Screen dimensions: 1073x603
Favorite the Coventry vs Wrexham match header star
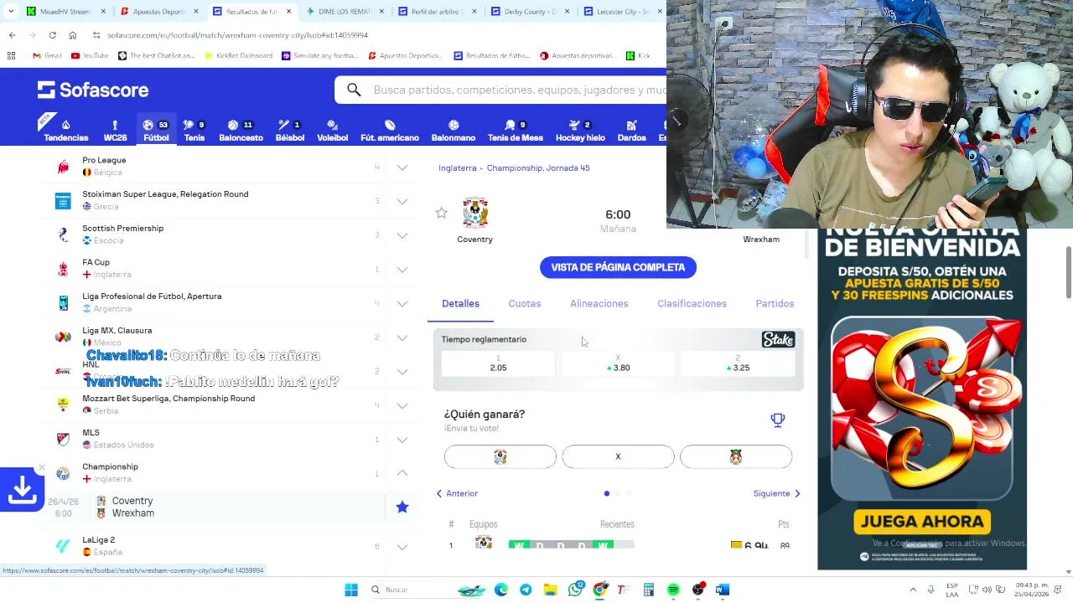click(441, 213)
